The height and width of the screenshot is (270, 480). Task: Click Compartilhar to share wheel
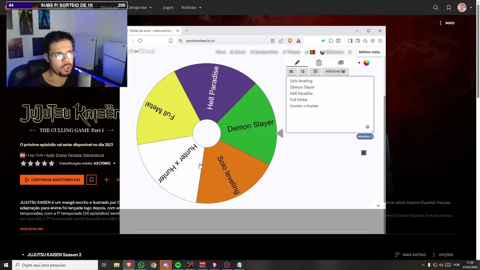click(x=264, y=52)
